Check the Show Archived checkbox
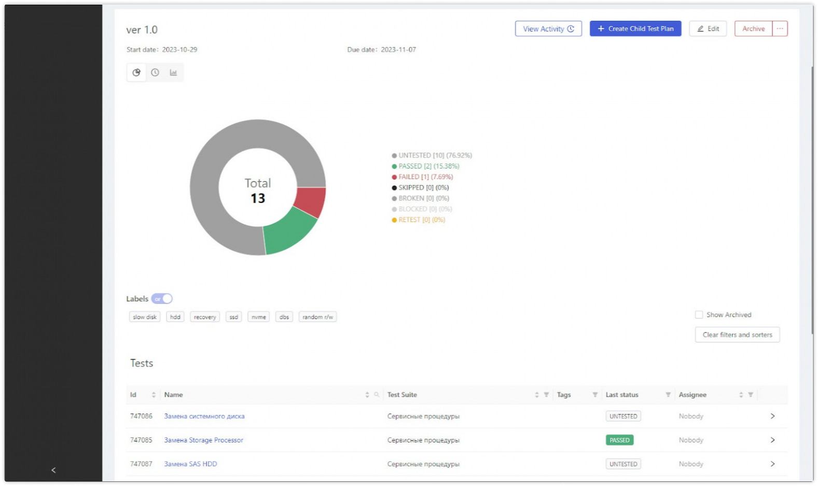 [699, 315]
